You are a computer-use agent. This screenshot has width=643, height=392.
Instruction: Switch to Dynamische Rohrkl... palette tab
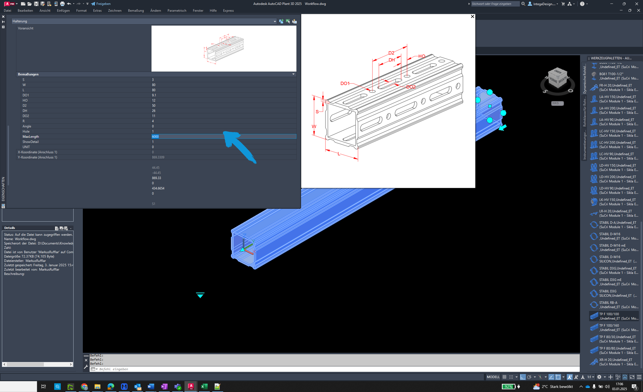584,79
